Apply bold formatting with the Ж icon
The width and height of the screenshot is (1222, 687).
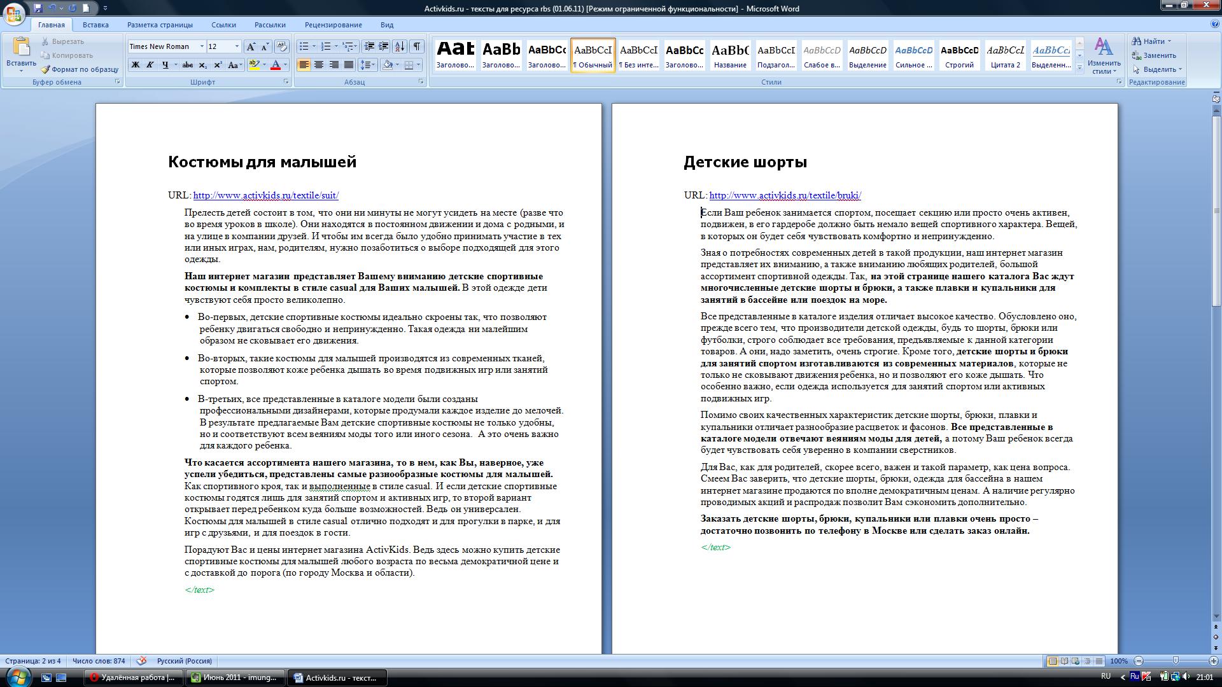click(134, 64)
